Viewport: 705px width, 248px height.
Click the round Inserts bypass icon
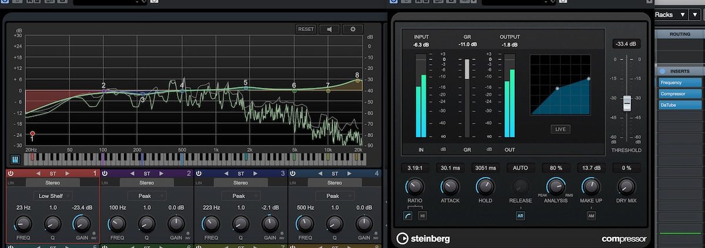[662, 72]
